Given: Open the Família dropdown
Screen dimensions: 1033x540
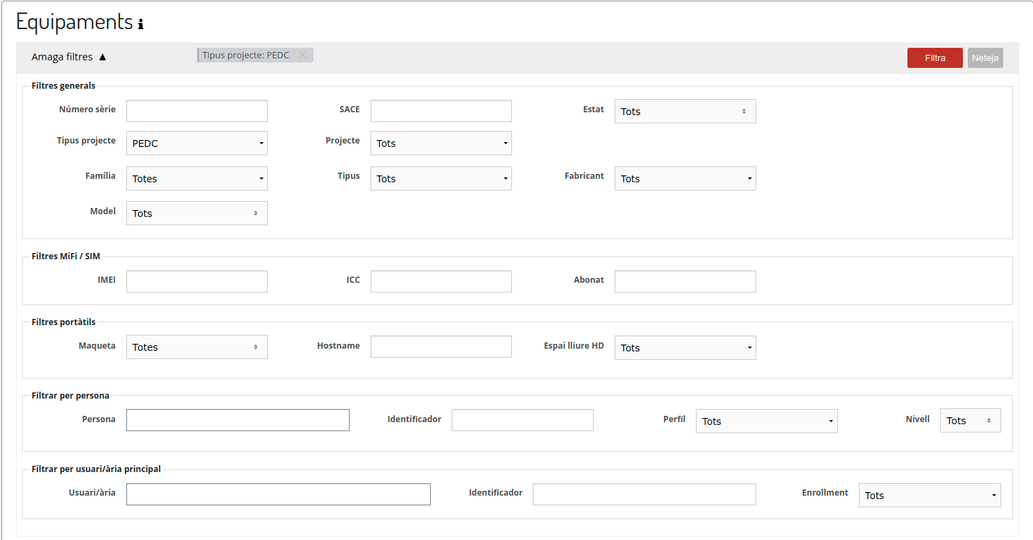Looking at the screenshot, I should click(197, 179).
